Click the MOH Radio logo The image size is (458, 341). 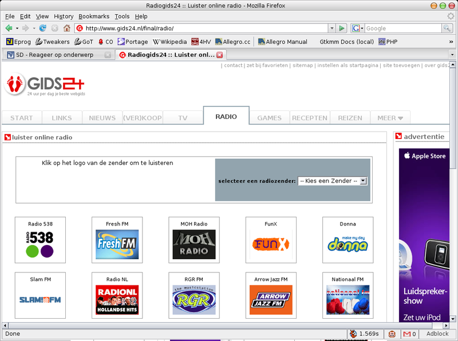[x=194, y=244]
